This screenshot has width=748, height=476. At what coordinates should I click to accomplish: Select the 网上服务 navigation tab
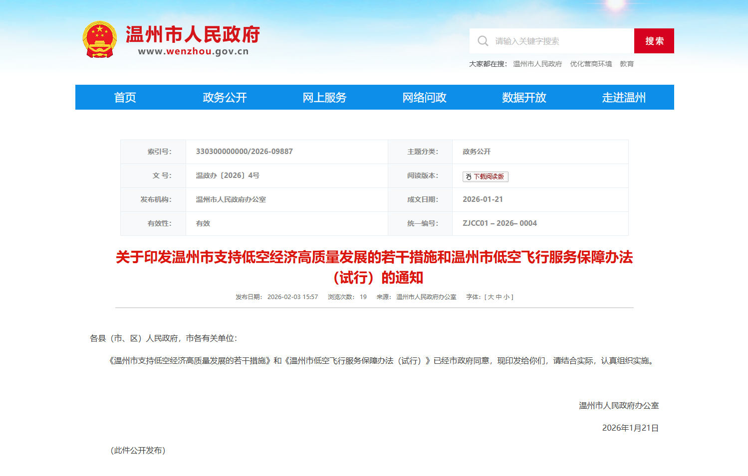(324, 97)
